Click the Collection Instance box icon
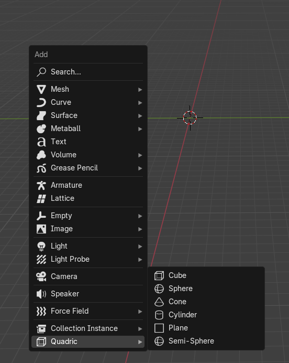Screen dimensions: 289x363 pos(41,328)
